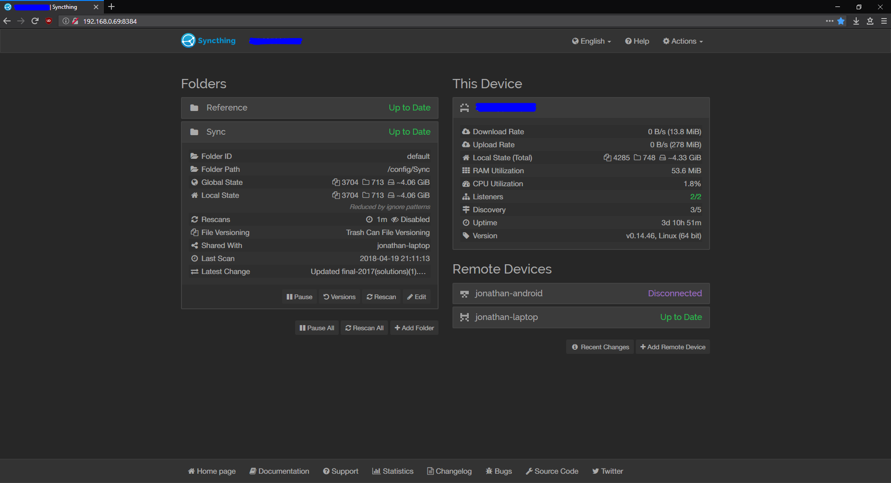Open Recent Changes

600,347
